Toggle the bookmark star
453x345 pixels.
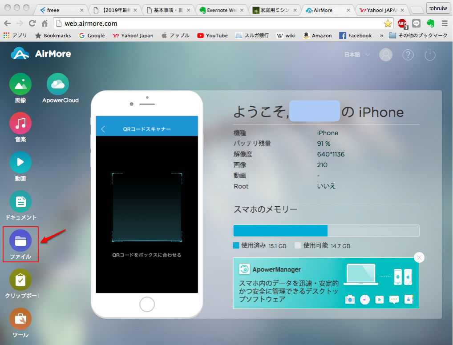pos(388,24)
